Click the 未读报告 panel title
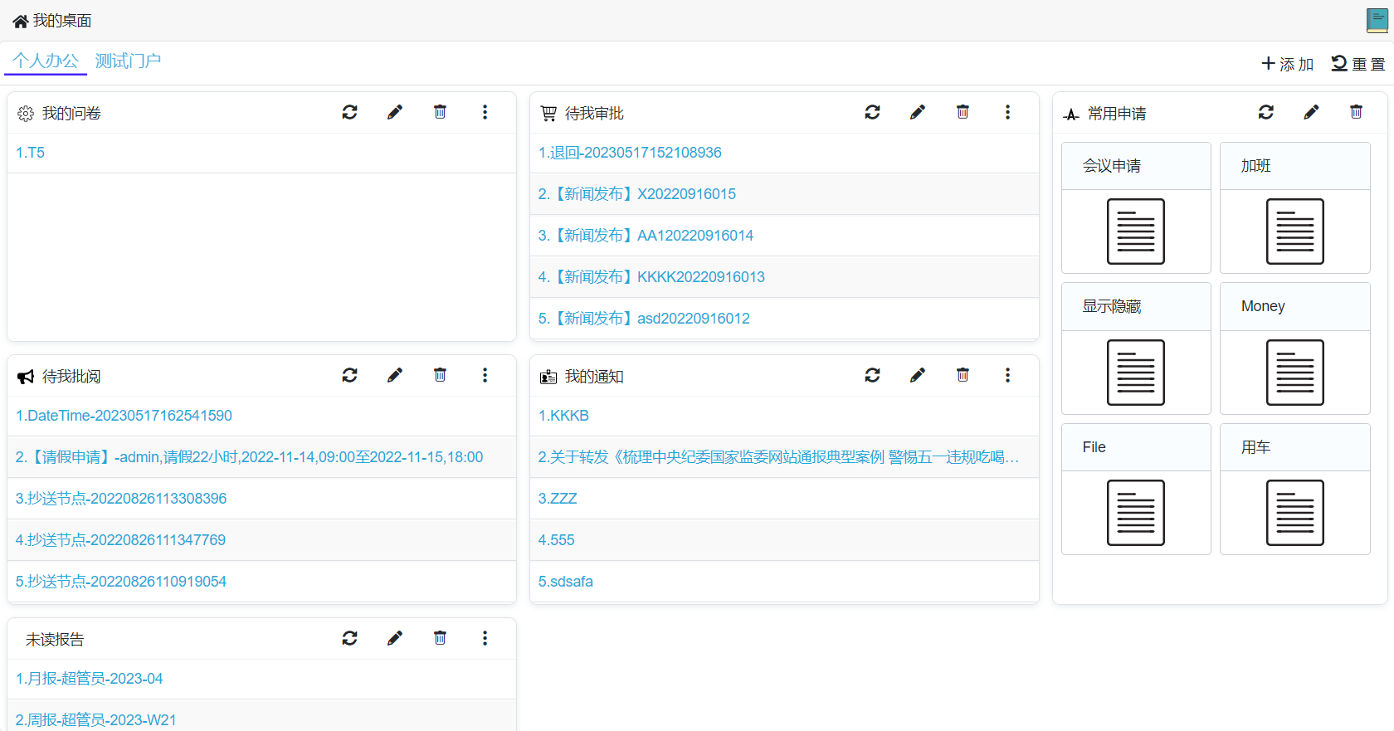This screenshot has width=1394, height=731. pos(55,640)
